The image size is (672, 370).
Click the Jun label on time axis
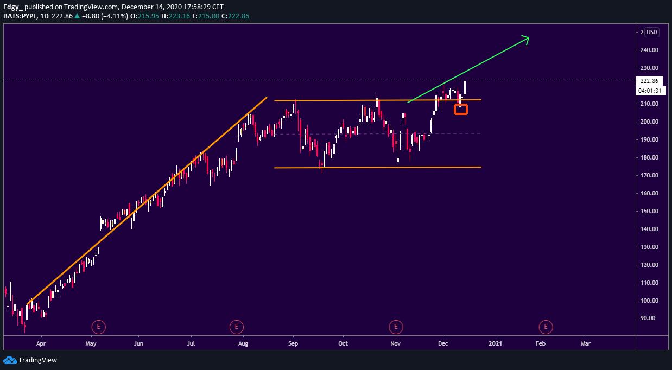138,343
